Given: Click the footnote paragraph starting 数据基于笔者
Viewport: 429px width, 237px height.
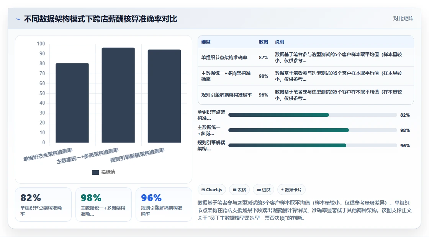Looking at the screenshot, I should click(x=305, y=210).
